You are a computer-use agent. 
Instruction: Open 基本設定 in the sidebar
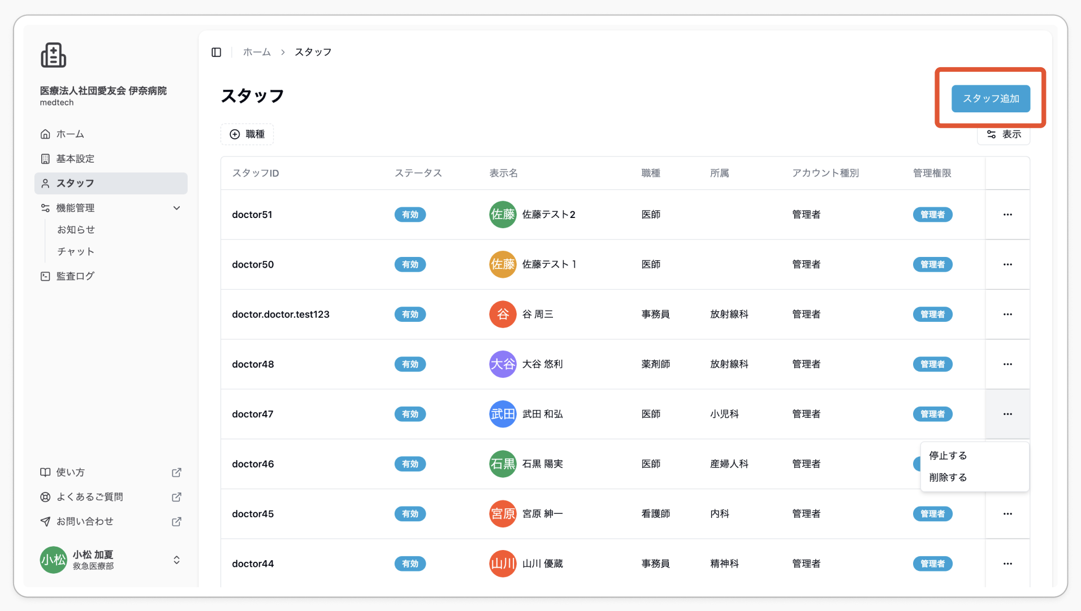click(x=111, y=159)
